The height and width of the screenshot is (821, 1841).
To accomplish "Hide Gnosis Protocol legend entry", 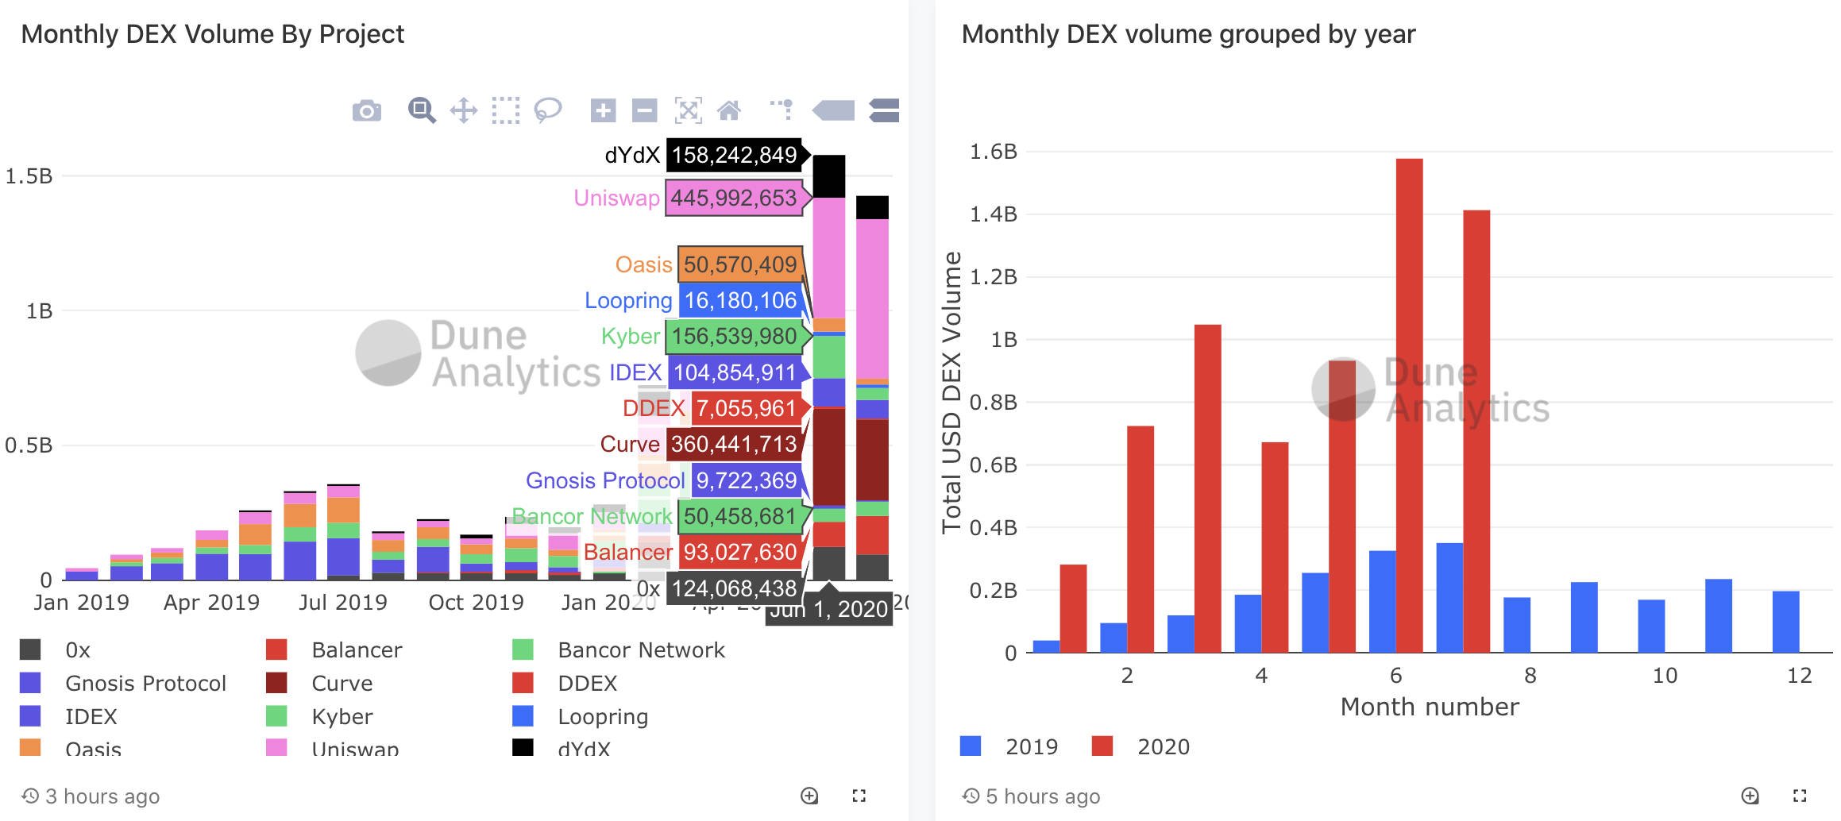I will pyautogui.click(x=123, y=683).
